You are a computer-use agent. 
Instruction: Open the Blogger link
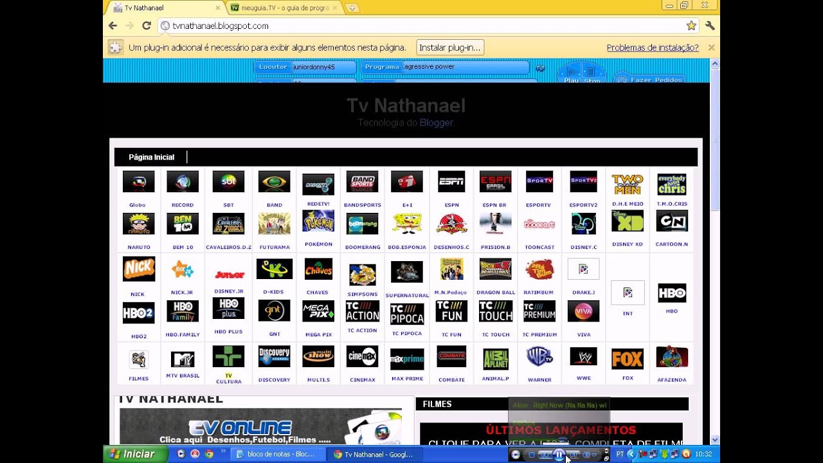point(436,122)
